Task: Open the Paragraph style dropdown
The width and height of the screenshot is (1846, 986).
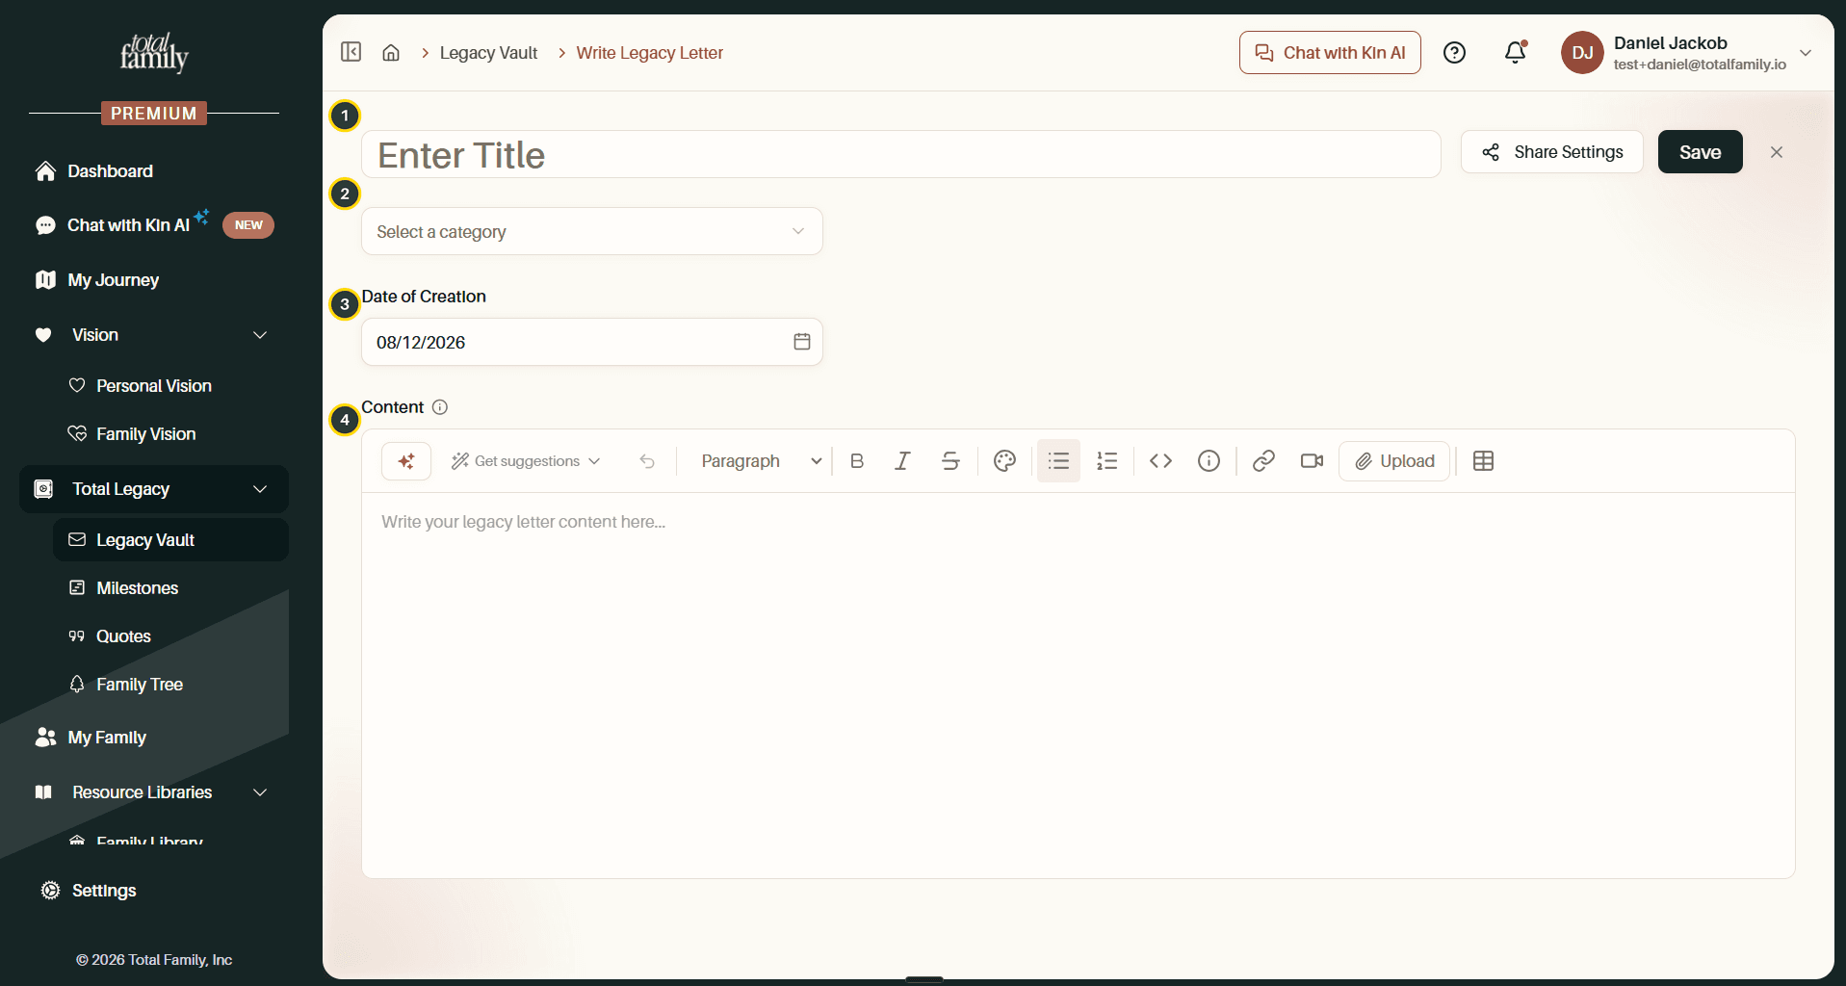Action: click(761, 461)
